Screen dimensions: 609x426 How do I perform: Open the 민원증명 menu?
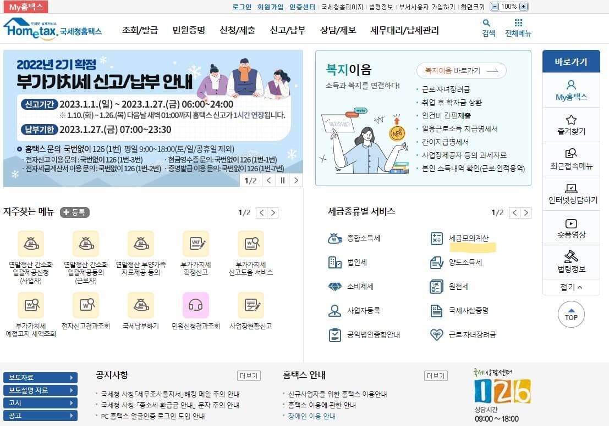point(189,30)
